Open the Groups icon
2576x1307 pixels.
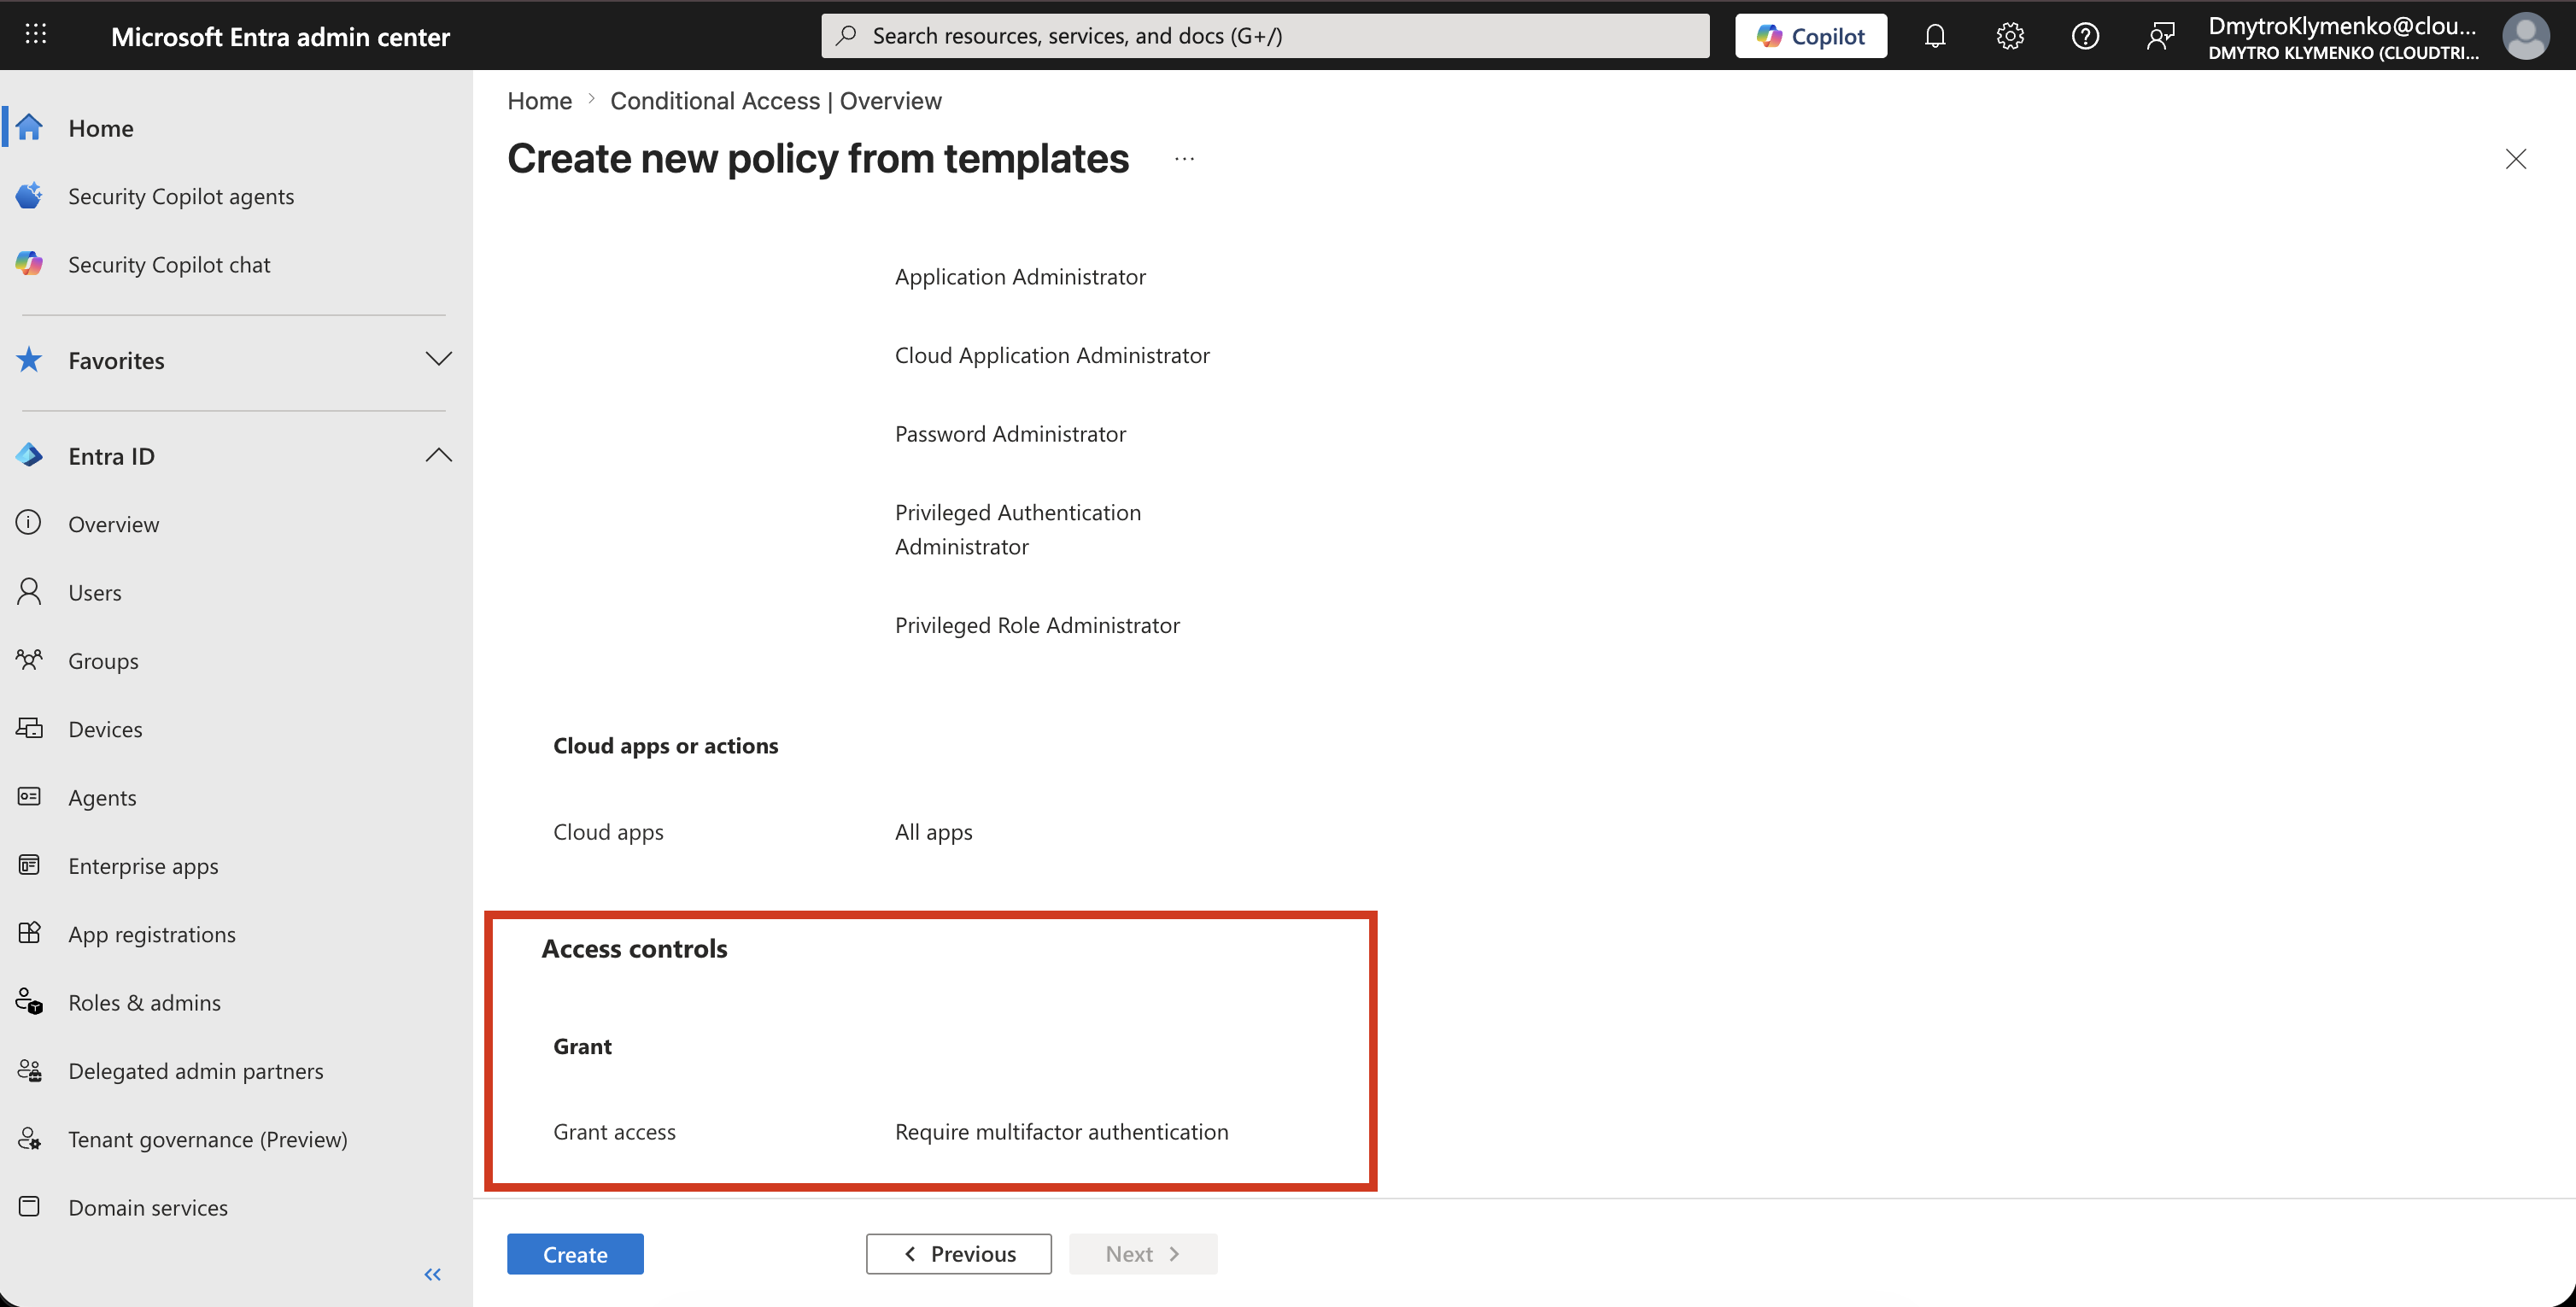[x=29, y=660]
